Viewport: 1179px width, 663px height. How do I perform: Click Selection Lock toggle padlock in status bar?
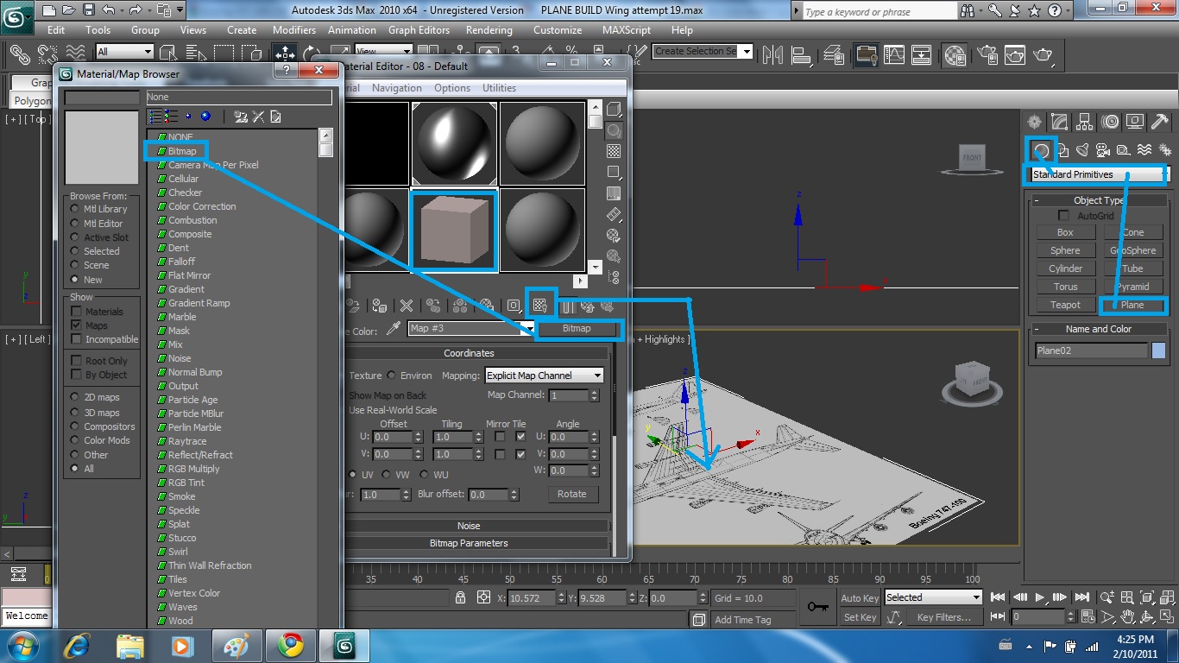tap(460, 597)
